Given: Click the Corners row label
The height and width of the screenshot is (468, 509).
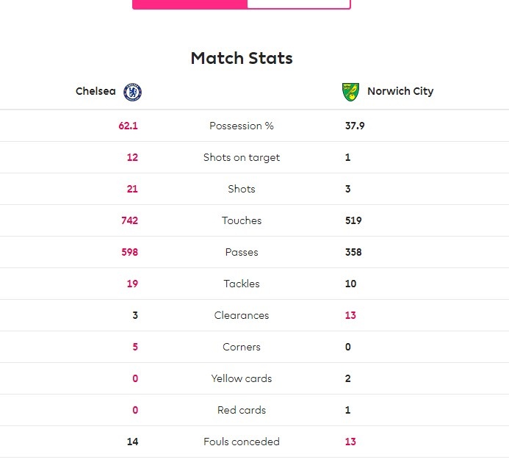Looking at the screenshot, I should coord(242,347).
